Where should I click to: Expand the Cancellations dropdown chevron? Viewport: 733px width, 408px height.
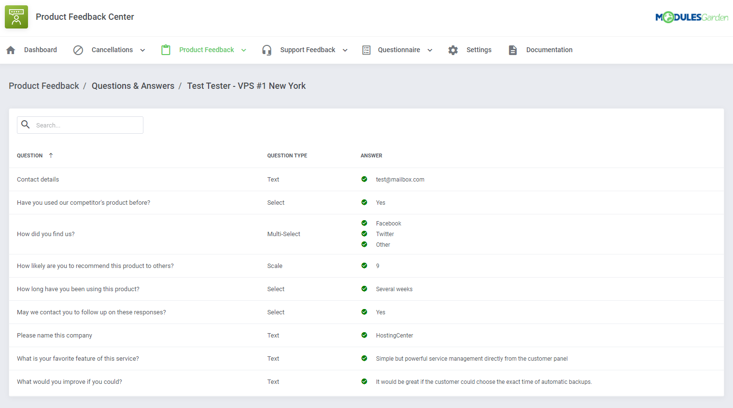point(142,50)
